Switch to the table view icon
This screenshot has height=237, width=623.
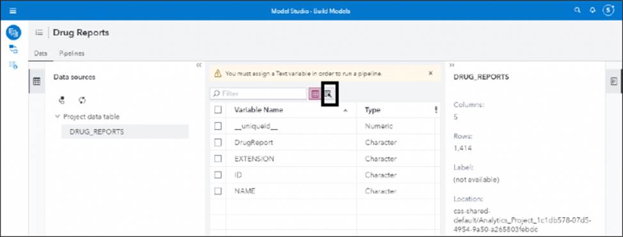tap(315, 94)
